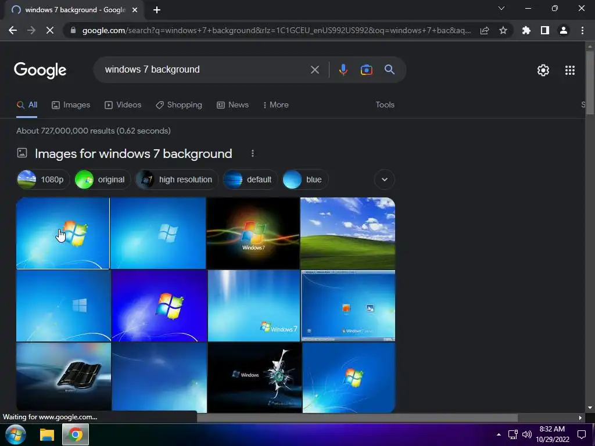Open the tab search chevron
This screenshot has width=595, height=446.
coord(501,8)
